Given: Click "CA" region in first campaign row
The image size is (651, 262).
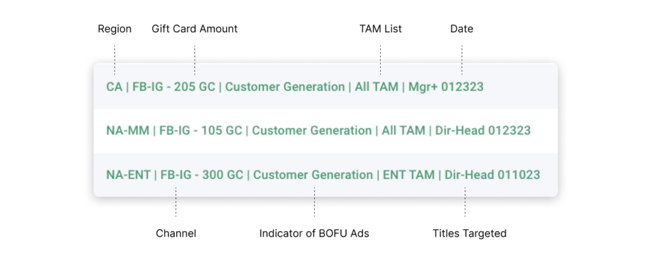Looking at the screenshot, I should click(x=114, y=87).
